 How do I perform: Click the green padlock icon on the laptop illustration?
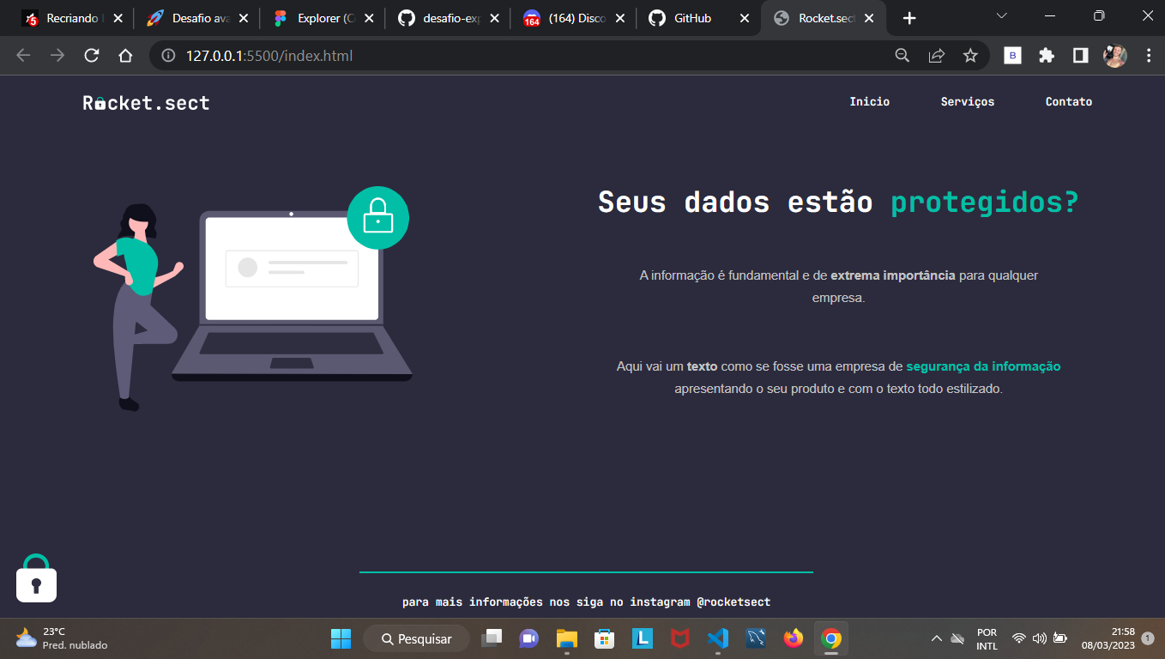tap(377, 218)
